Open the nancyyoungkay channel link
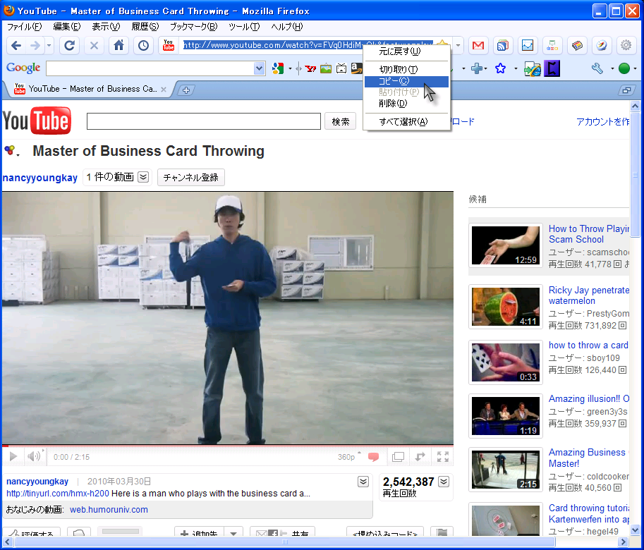 point(40,178)
